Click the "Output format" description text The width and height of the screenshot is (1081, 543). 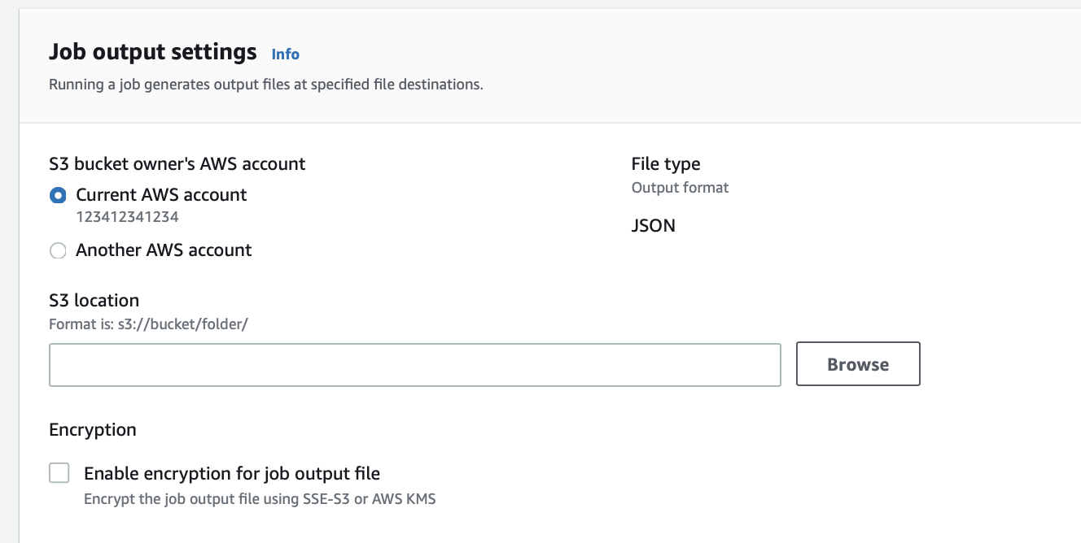click(x=680, y=188)
